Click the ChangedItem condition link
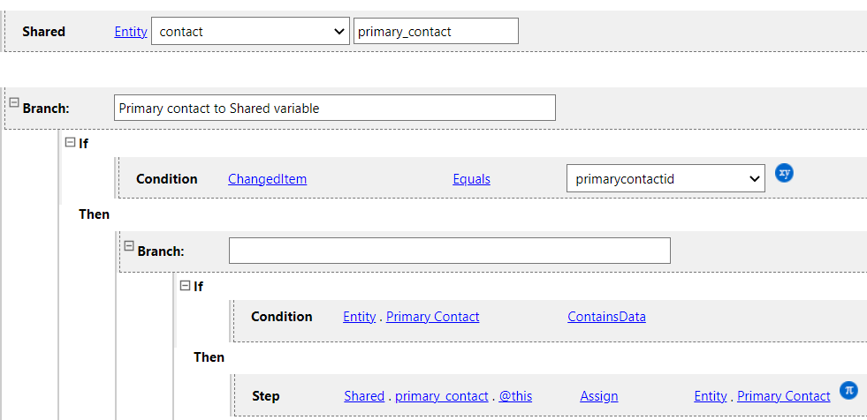This screenshot has height=420, width=867. pos(267,179)
